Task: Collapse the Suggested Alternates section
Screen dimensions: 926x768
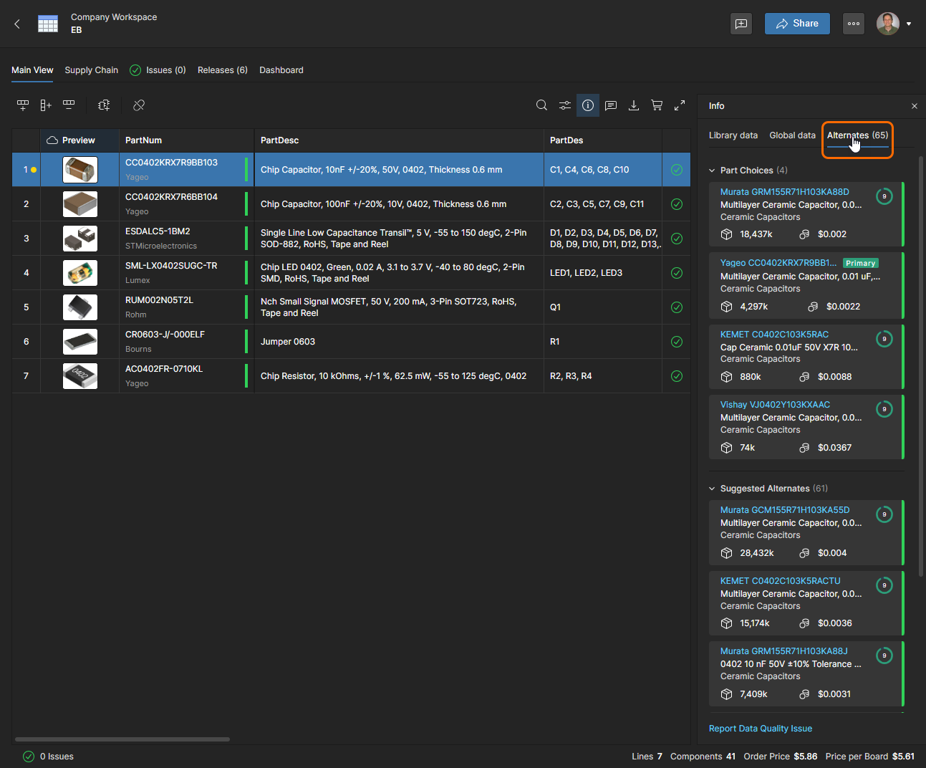Action: click(x=712, y=489)
